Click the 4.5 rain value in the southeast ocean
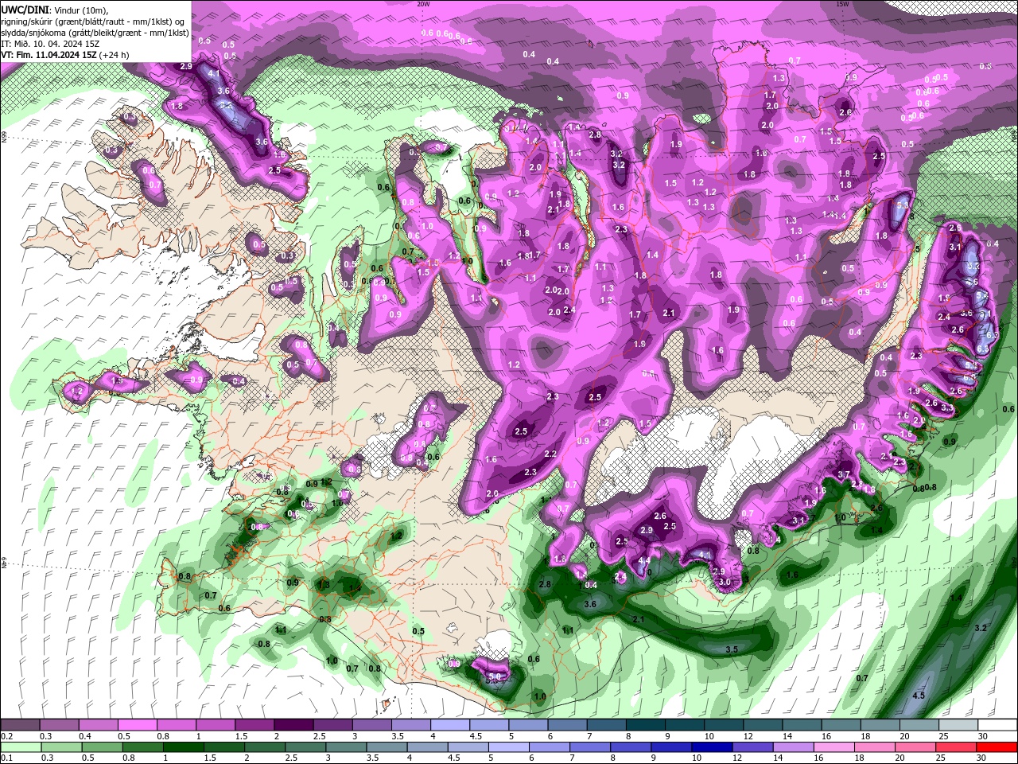Image resolution: width=1018 pixels, height=764 pixels. tap(919, 695)
